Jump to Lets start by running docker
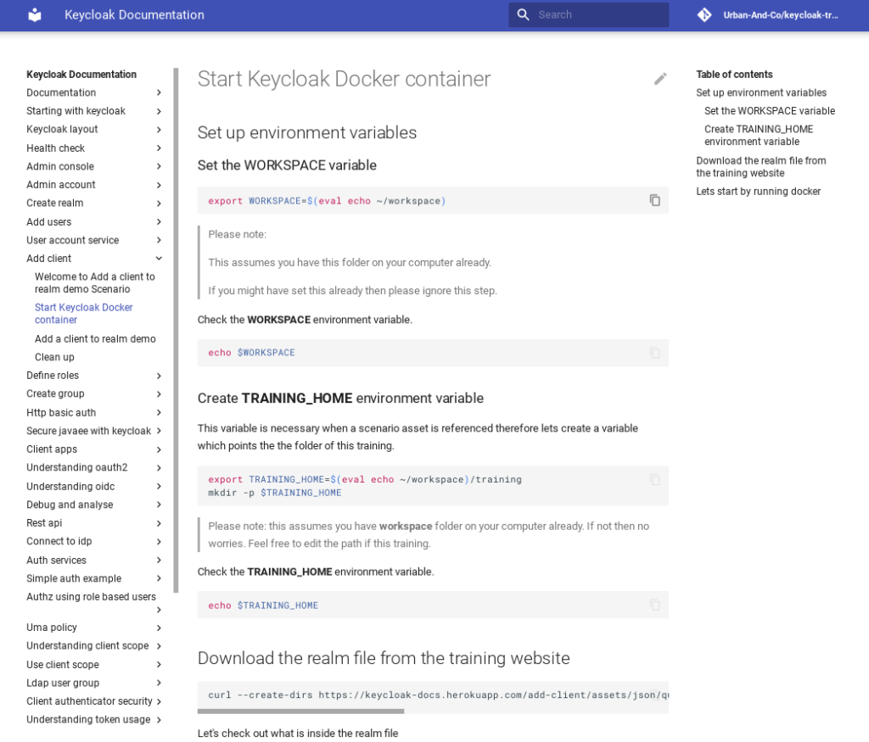The height and width of the screenshot is (742, 869). tap(758, 191)
